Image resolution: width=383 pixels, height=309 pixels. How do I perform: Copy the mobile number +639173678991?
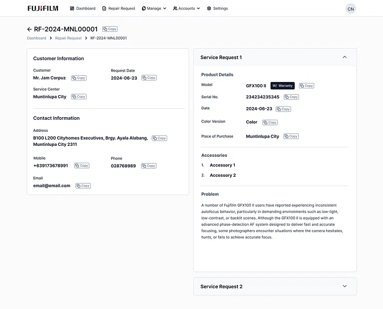click(x=82, y=166)
